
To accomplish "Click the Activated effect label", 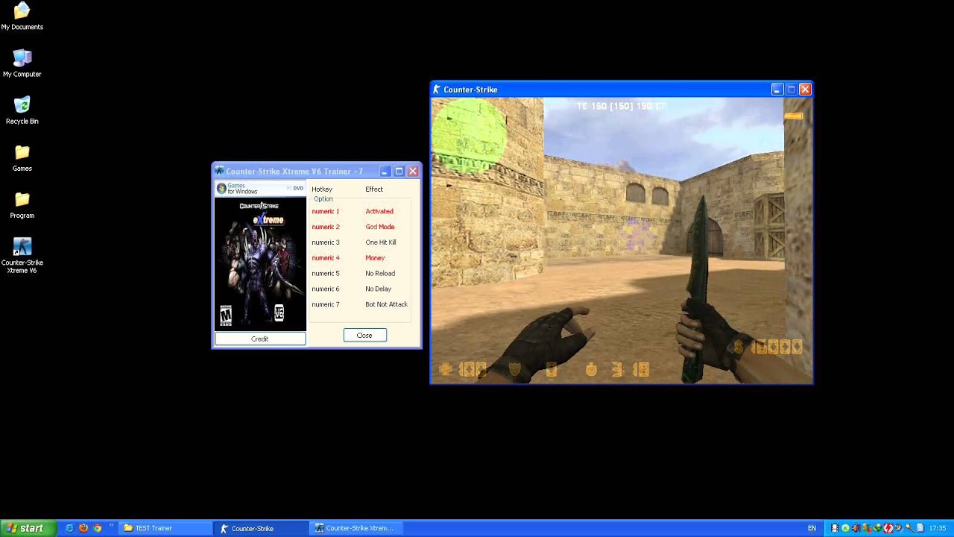I will [379, 211].
